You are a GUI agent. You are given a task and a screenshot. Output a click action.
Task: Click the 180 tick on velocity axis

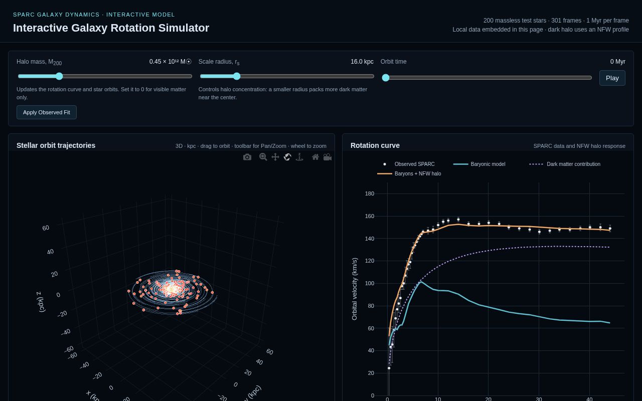369,193
